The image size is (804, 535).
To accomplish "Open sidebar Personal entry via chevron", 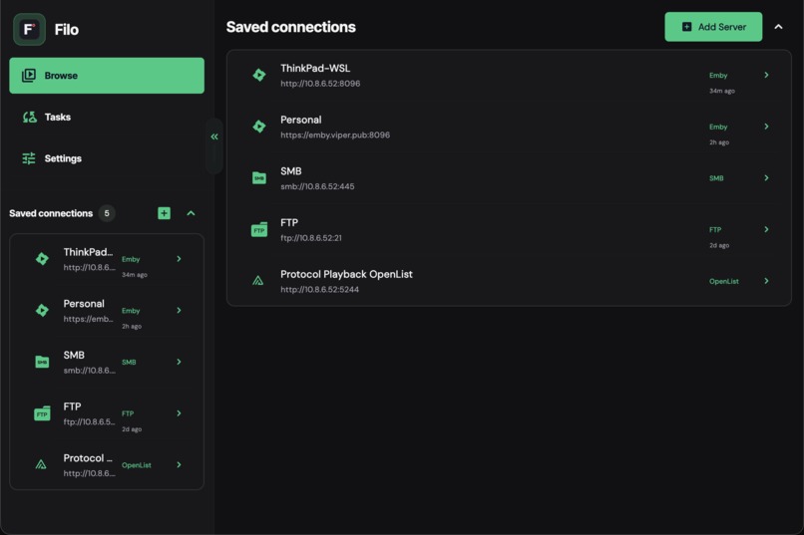I will (179, 310).
